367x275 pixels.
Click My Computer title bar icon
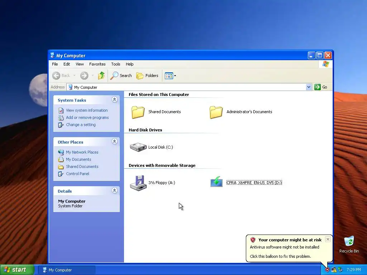click(x=52, y=56)
